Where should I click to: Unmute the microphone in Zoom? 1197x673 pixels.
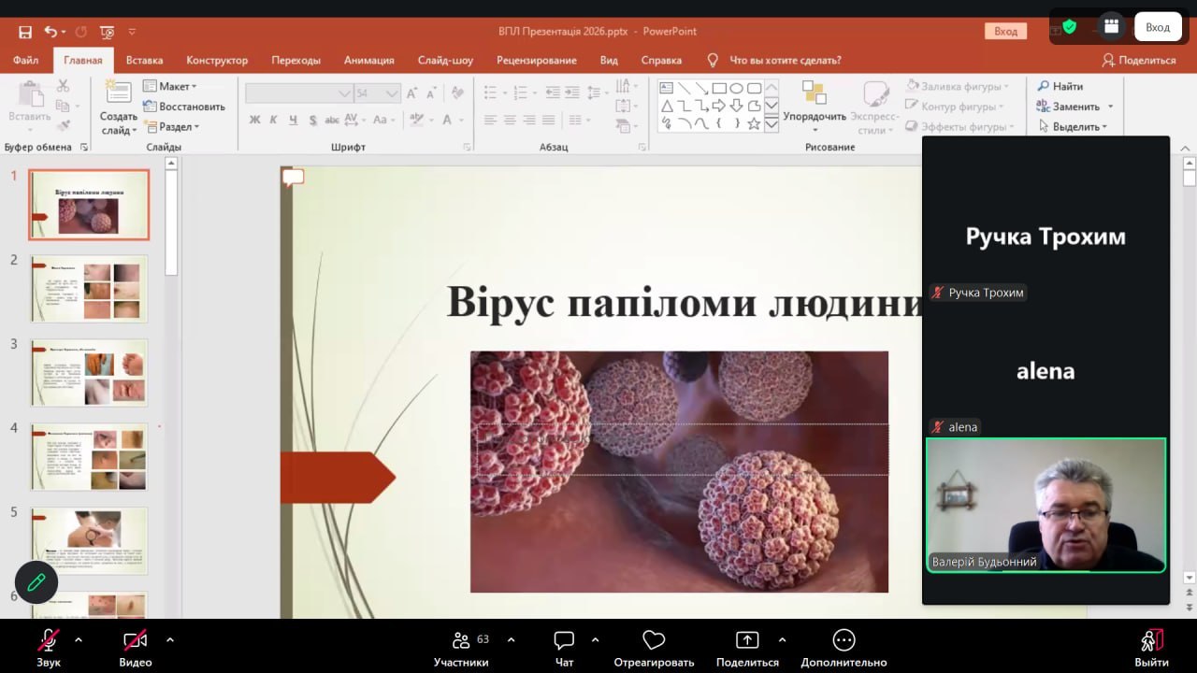49,640
